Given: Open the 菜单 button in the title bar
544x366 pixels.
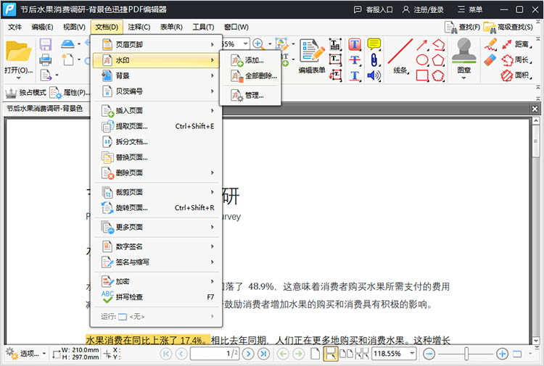Looking at the screenshot, I should click(x=470, y=9).
